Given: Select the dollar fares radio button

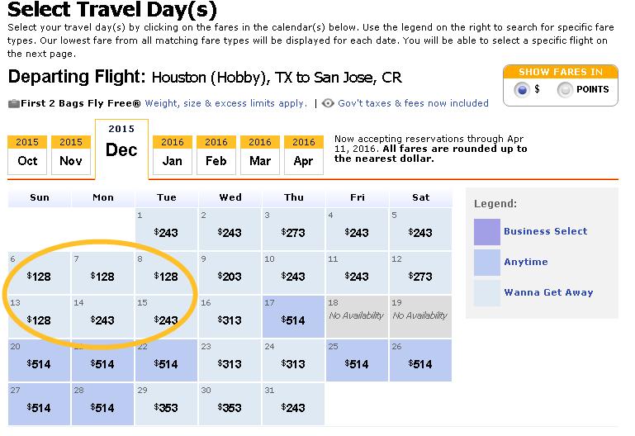Looking at the screenshot, I should point(522,89).
